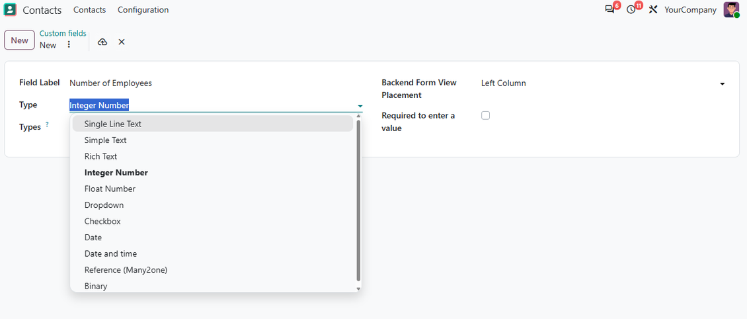
Task: Open the Configuration menu
Action: pos(143,9)
